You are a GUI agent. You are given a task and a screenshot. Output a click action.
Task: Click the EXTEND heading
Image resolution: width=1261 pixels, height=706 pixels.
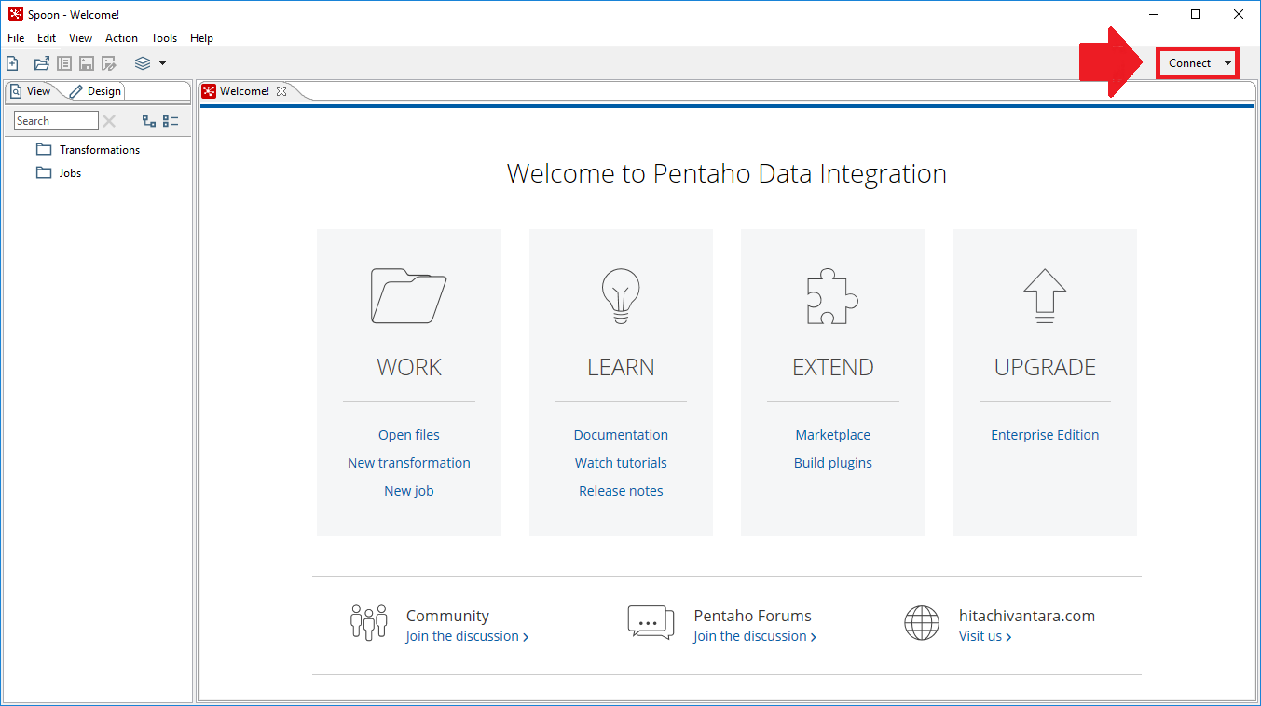point(832,367)
